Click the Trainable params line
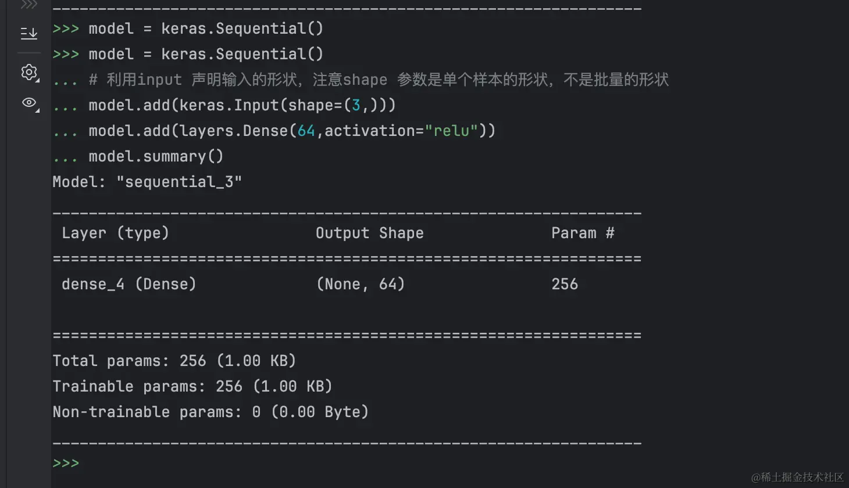The image size is (849, 488). [192, 386]
